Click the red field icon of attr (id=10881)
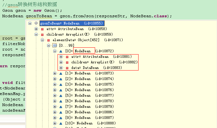This screenshot has width=217, height=128. click(x=67, y=57)
